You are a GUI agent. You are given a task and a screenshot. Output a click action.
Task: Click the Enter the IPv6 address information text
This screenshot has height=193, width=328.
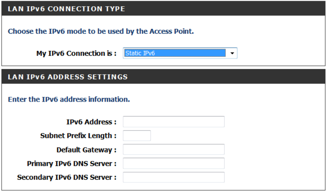pos(69,99)
